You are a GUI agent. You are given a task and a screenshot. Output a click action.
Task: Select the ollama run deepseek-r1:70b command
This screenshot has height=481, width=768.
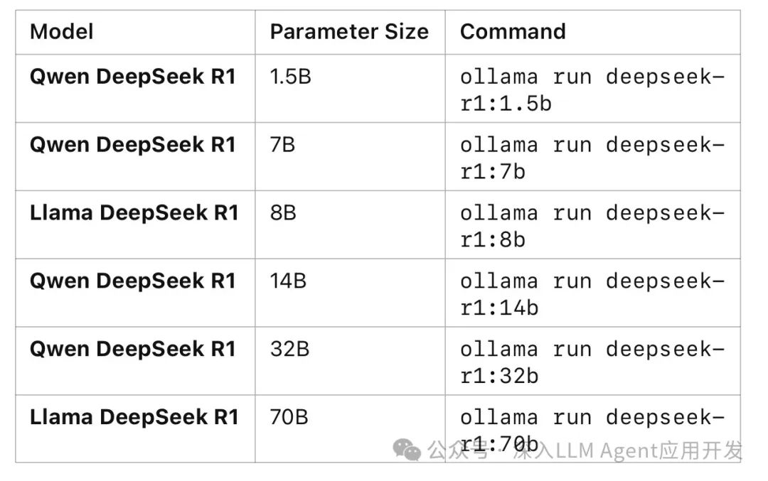[x=592, y=429]
